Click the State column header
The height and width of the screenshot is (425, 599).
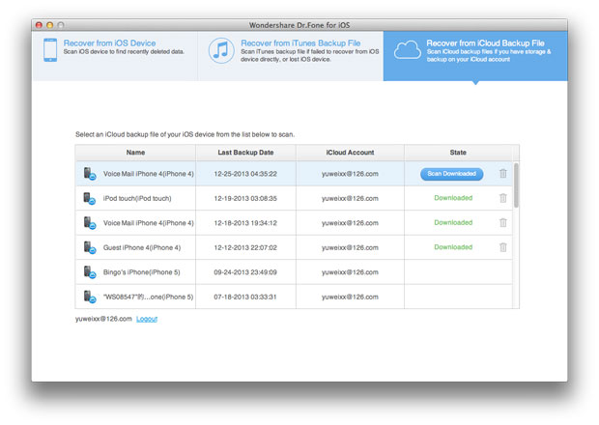click(458, 153)
